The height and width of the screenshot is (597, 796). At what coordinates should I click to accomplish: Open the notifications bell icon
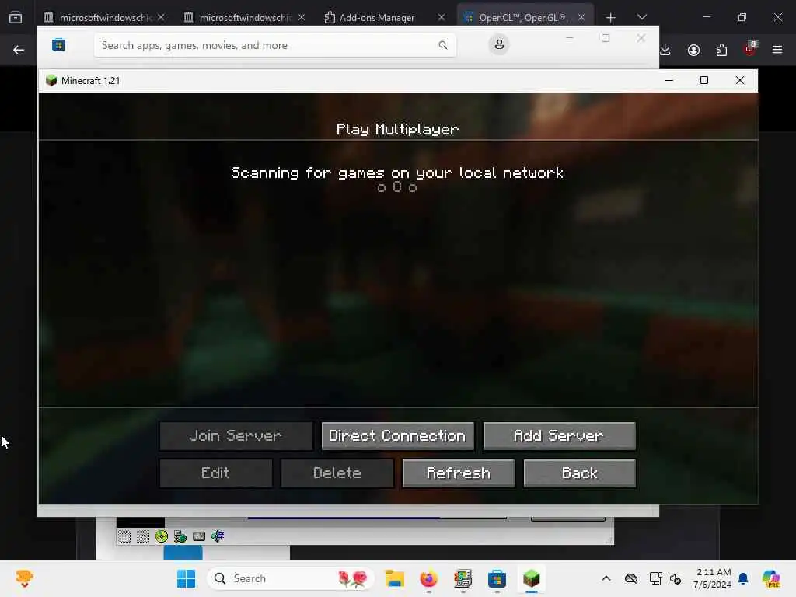click(x=743, y=578)
